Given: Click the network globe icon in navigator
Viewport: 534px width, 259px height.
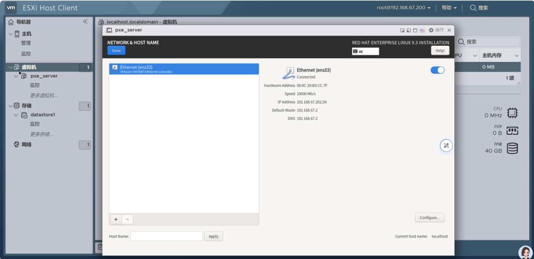Looking at the screenshot, I should (17, 144).
